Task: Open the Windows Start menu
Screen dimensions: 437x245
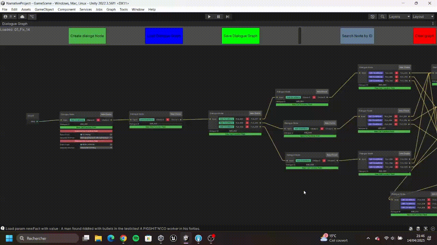Action: point(9,238)
